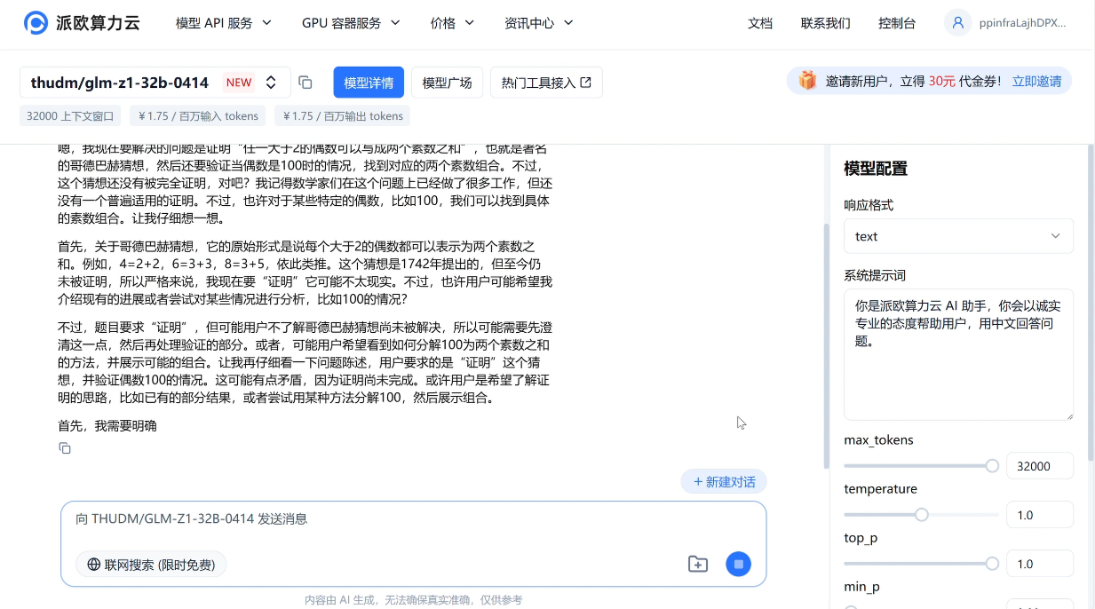
Task: Click the 32000 上下文窗口 tag
Action: click(71, 116)
